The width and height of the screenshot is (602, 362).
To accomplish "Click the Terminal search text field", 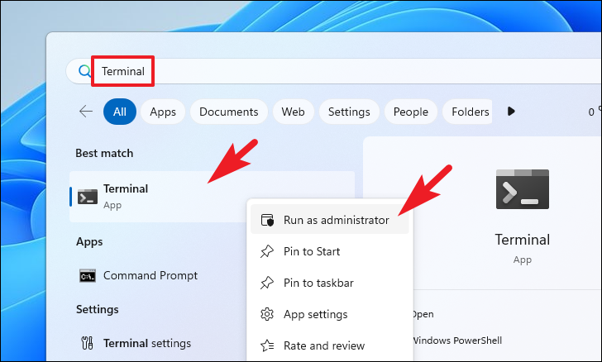I will tap(334, 71).
